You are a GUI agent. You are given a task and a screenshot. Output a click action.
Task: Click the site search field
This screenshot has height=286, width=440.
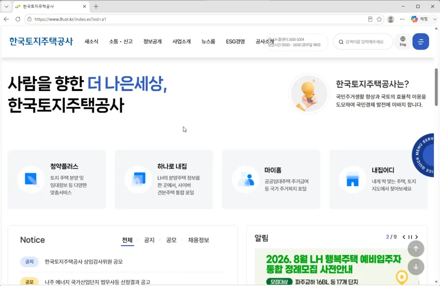pyautogui.click(x=364, y=42)
